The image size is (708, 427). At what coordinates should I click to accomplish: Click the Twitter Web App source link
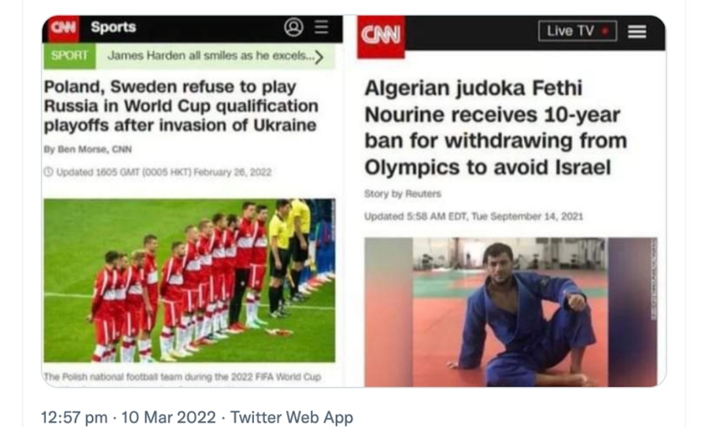pos(292,417)
